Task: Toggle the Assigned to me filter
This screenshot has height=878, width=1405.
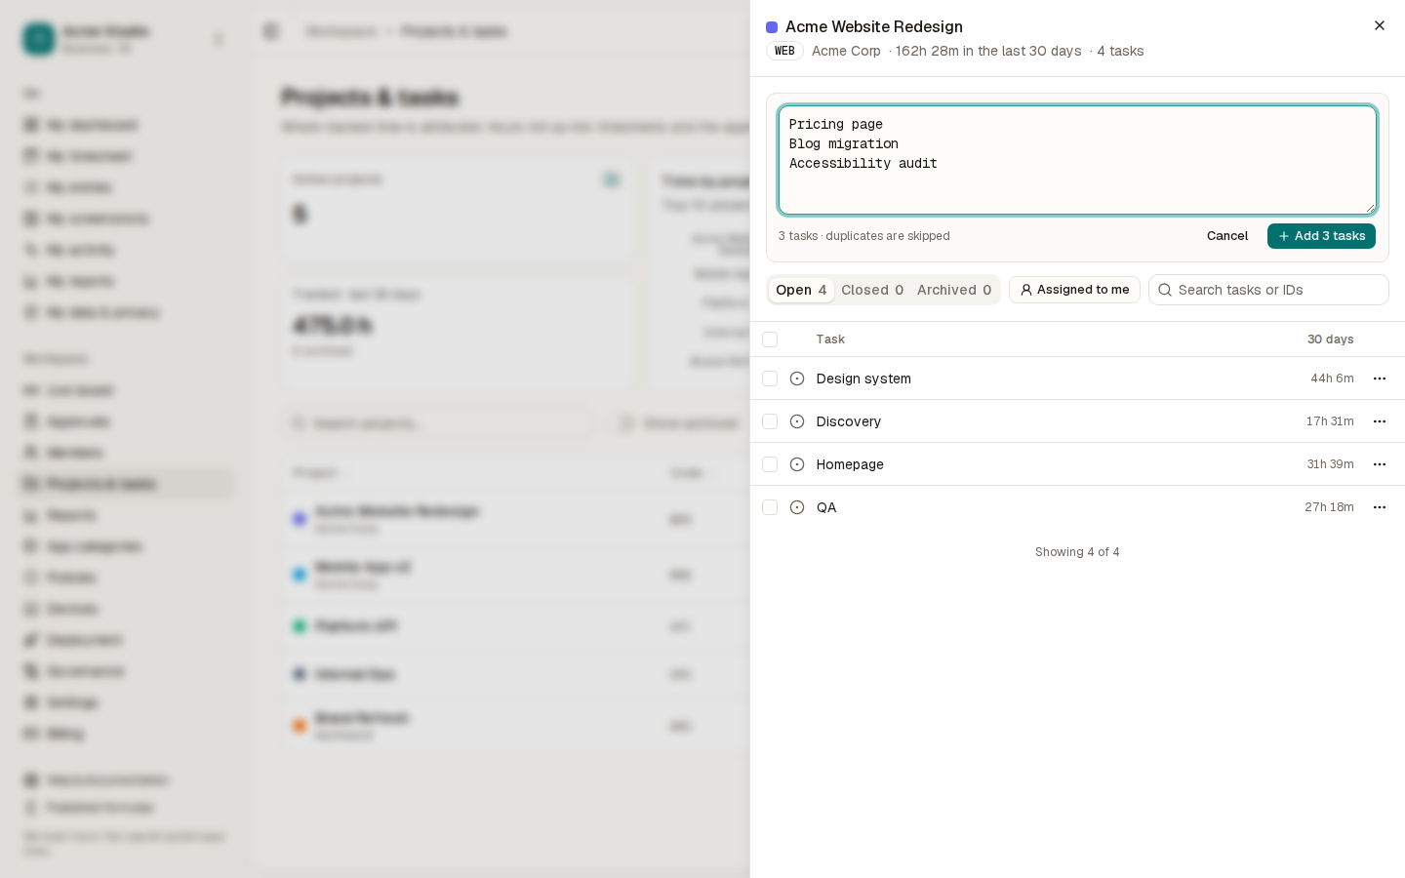Action: tap(1074, 290)
